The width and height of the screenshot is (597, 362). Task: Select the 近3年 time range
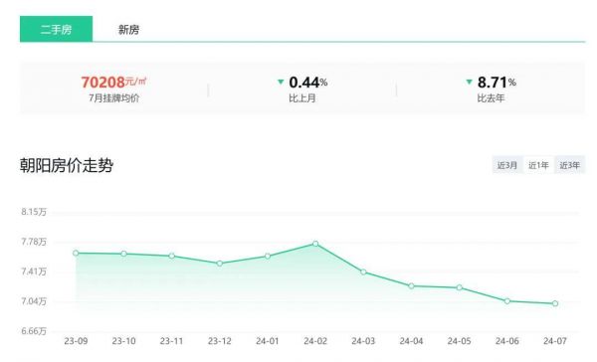coord(569,165)
